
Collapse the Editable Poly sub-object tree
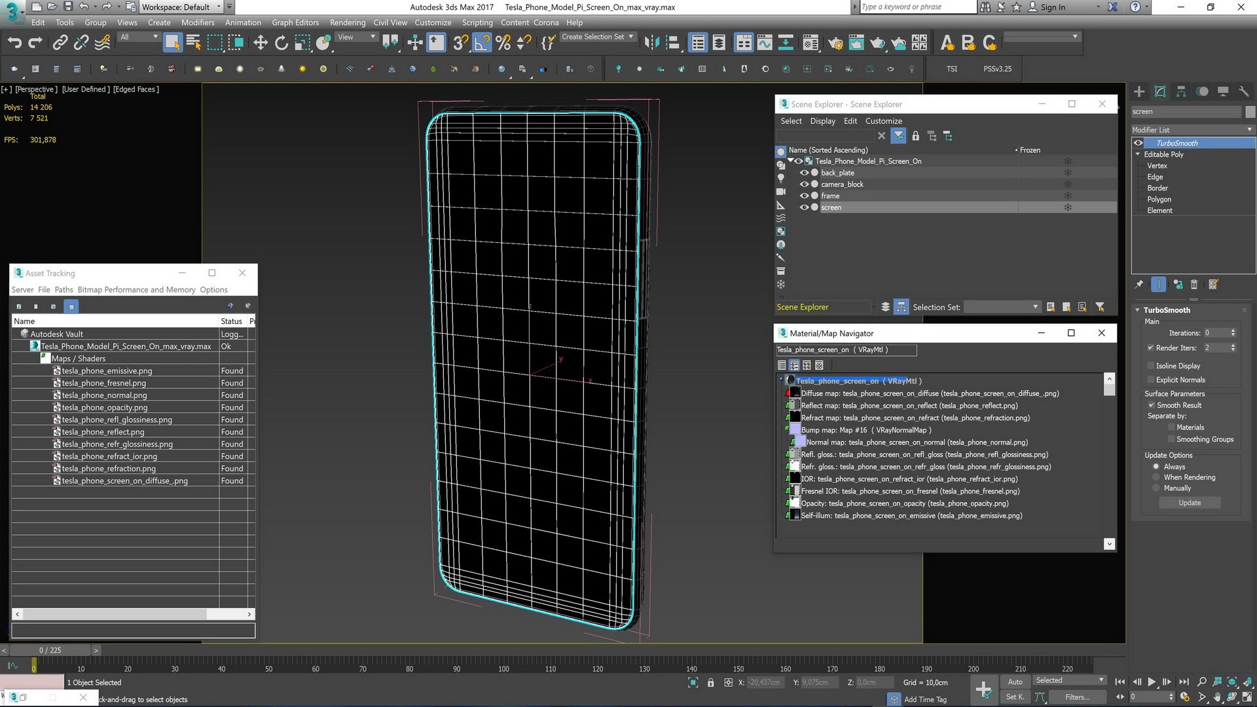tap(1138, 154)
